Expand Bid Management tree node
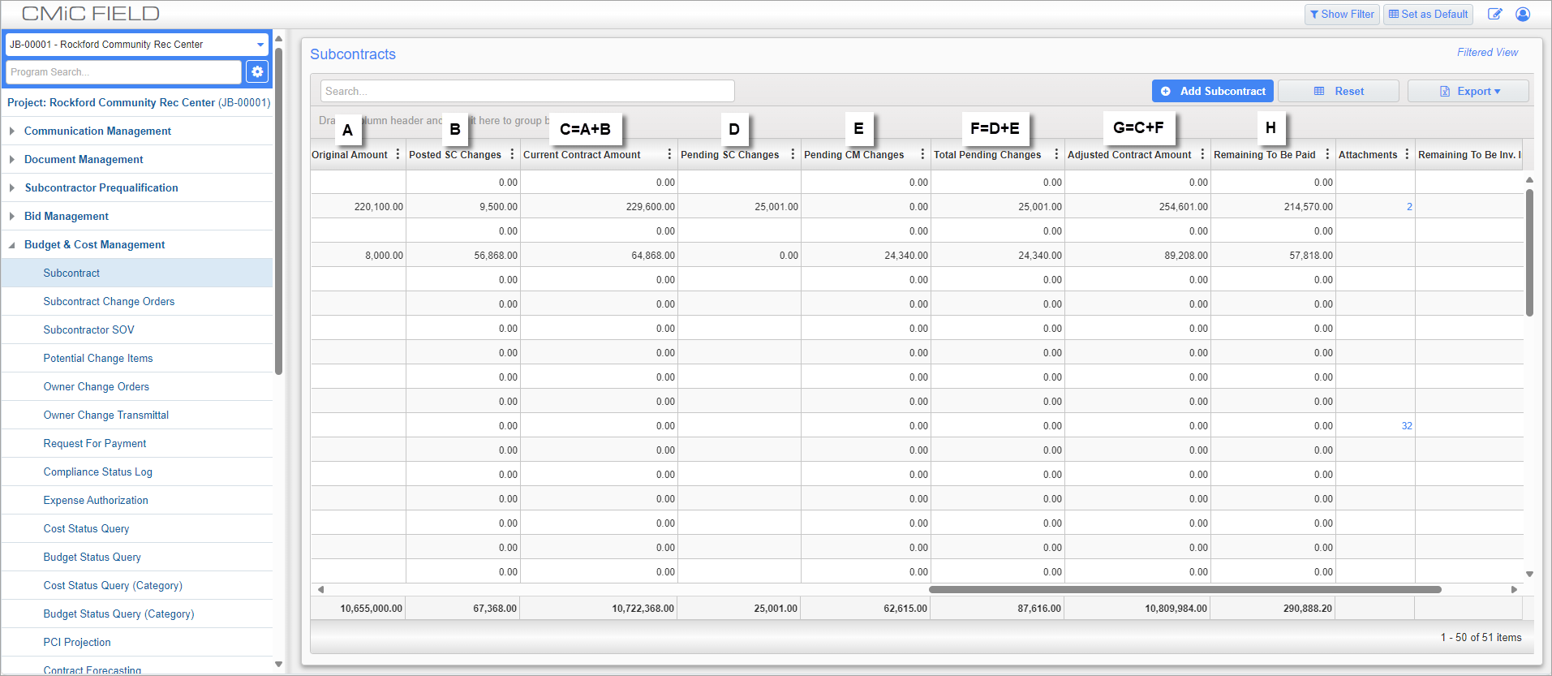Image resolution: width=1552 pixels, height=676 pixels. (x=12, y=216)
